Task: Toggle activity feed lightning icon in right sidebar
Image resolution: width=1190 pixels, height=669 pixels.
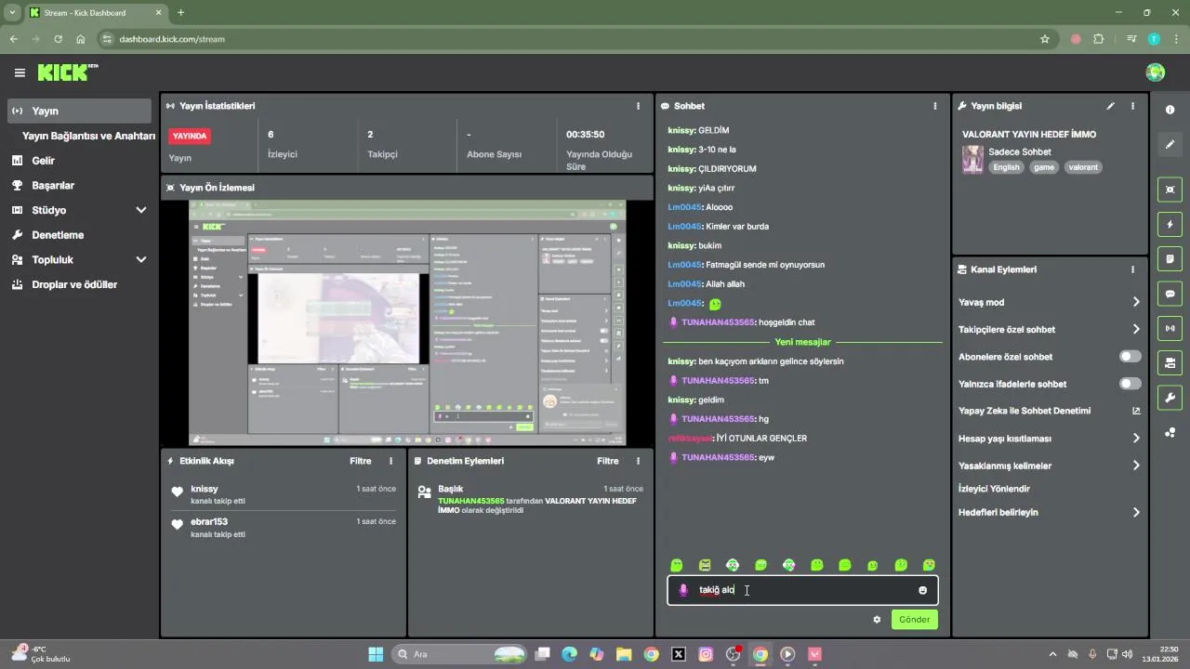Action: click(x=1170, y=224)
